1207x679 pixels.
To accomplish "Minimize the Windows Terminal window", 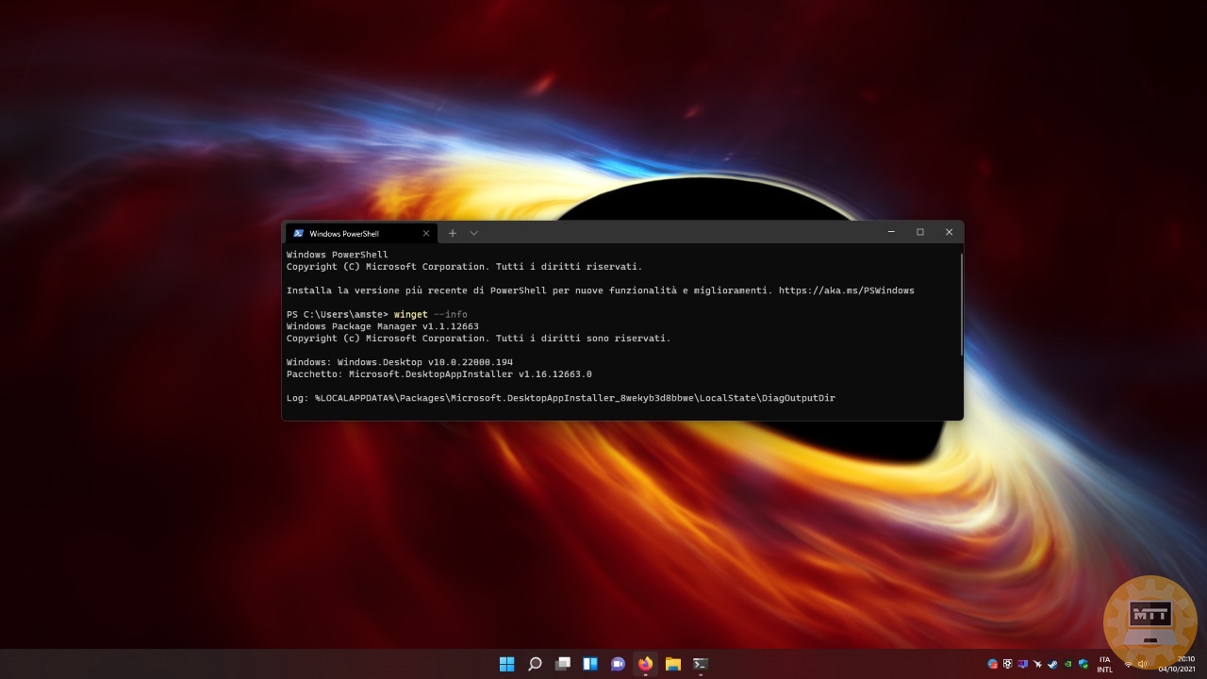I will [x=891, y=232].
